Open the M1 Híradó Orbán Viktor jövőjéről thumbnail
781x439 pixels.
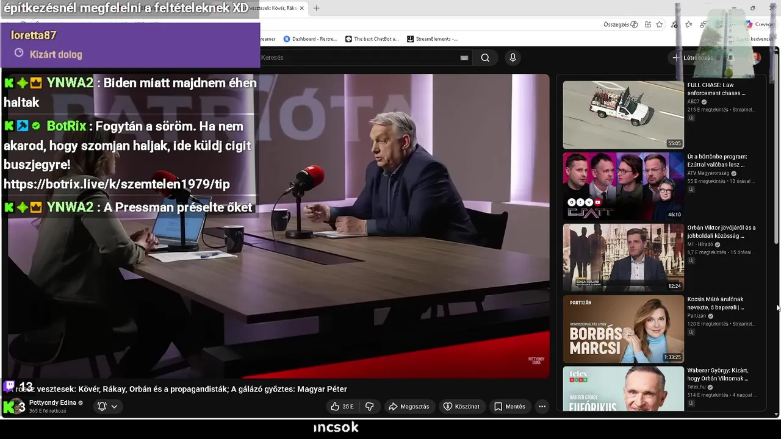(x=623, y=257)
